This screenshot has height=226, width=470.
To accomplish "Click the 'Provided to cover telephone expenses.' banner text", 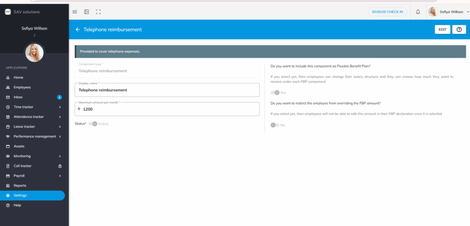I will coord(110,51).
